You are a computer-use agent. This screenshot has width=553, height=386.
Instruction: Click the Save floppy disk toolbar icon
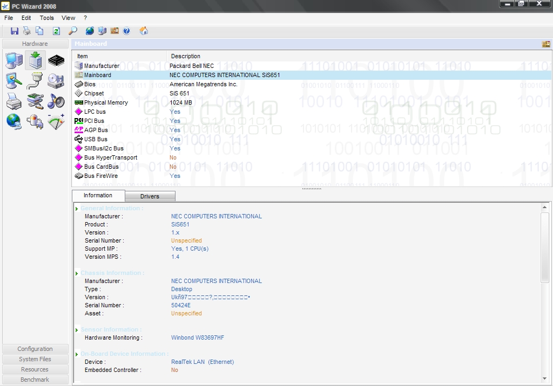15,31
